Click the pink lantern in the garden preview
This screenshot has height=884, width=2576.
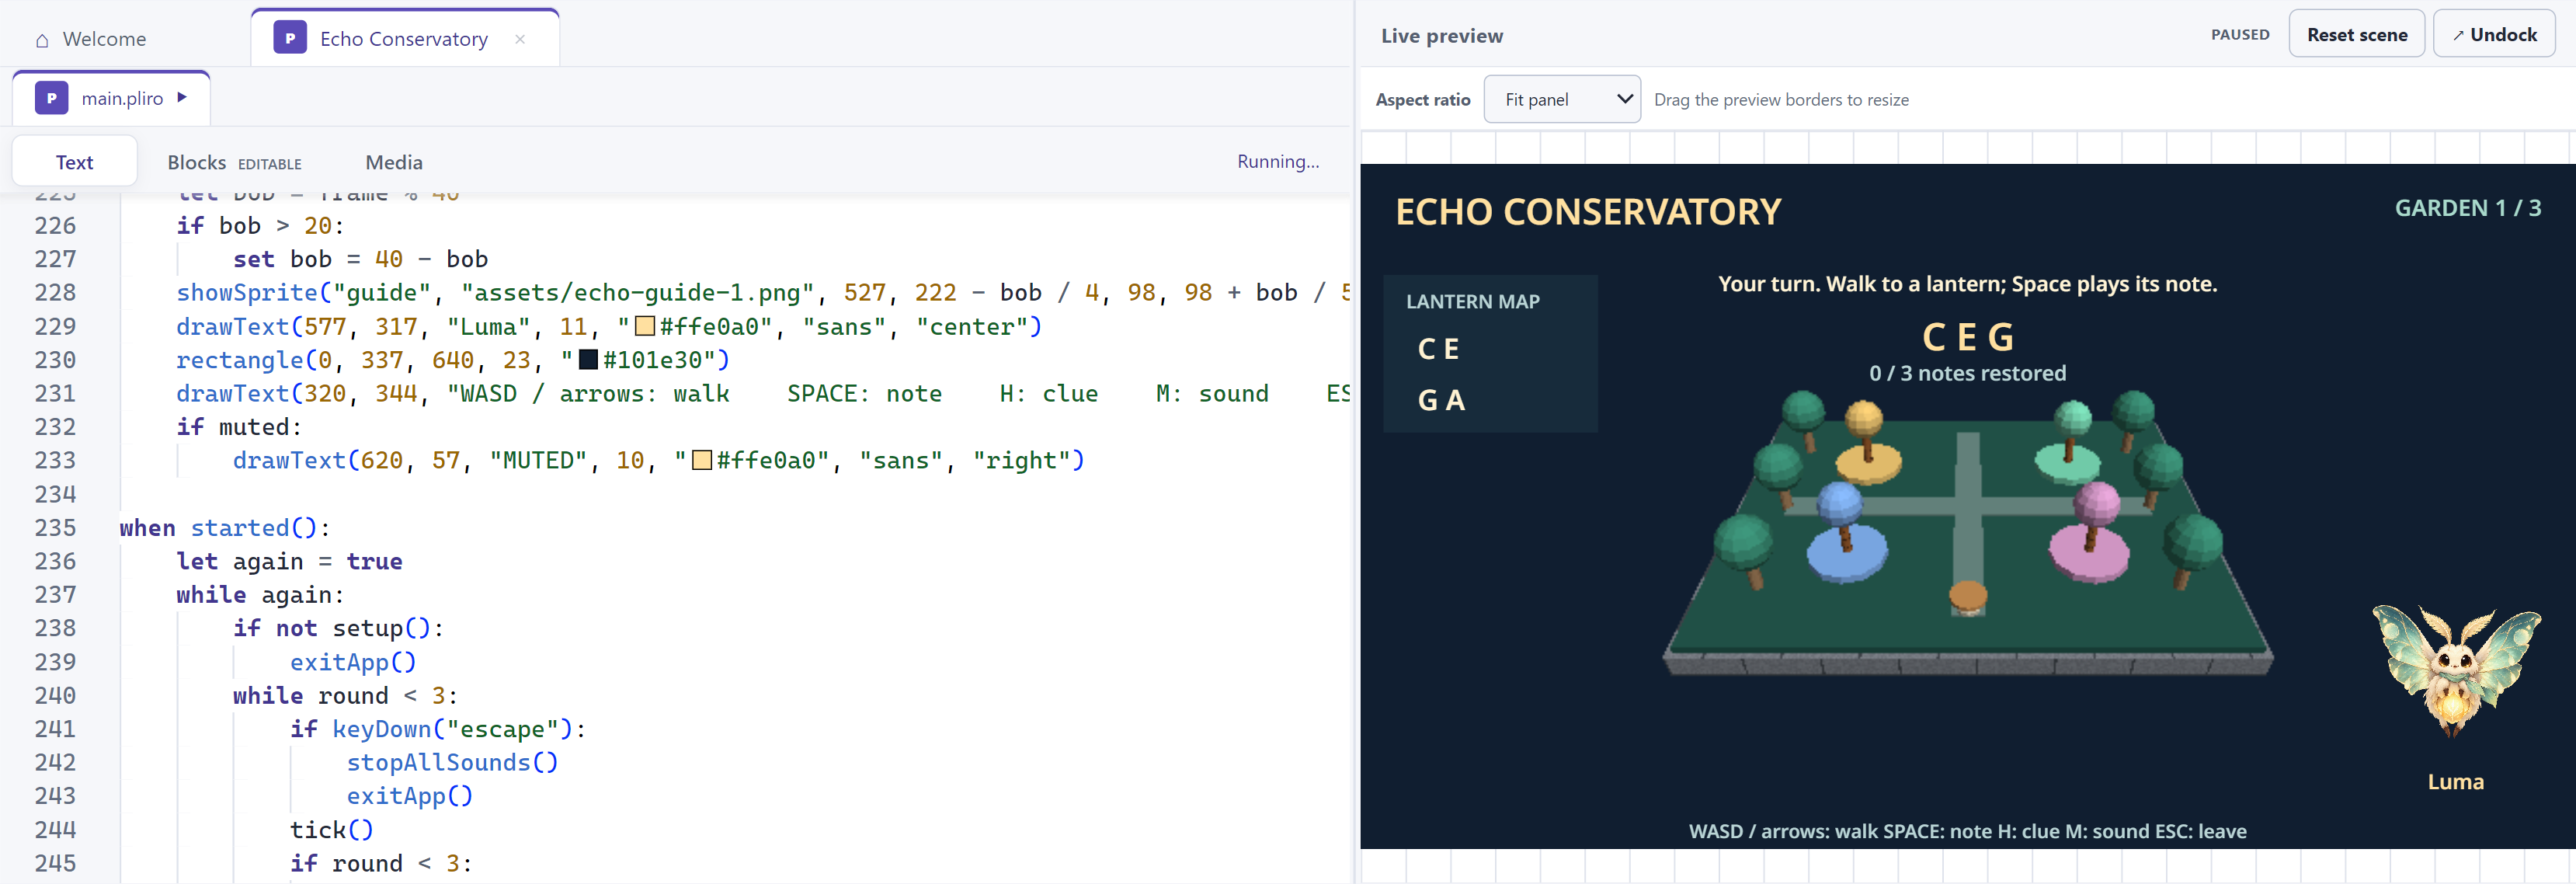click(x=2091, y=532)
